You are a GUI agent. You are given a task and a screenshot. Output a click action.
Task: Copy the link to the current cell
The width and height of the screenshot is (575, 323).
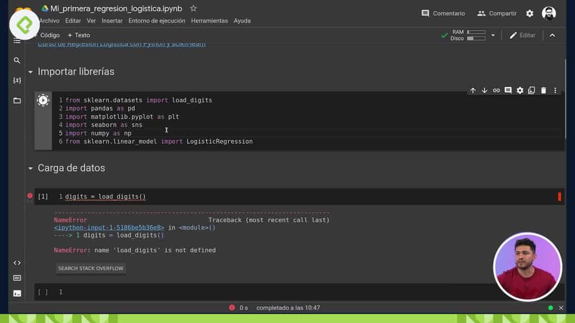[496, 90]
